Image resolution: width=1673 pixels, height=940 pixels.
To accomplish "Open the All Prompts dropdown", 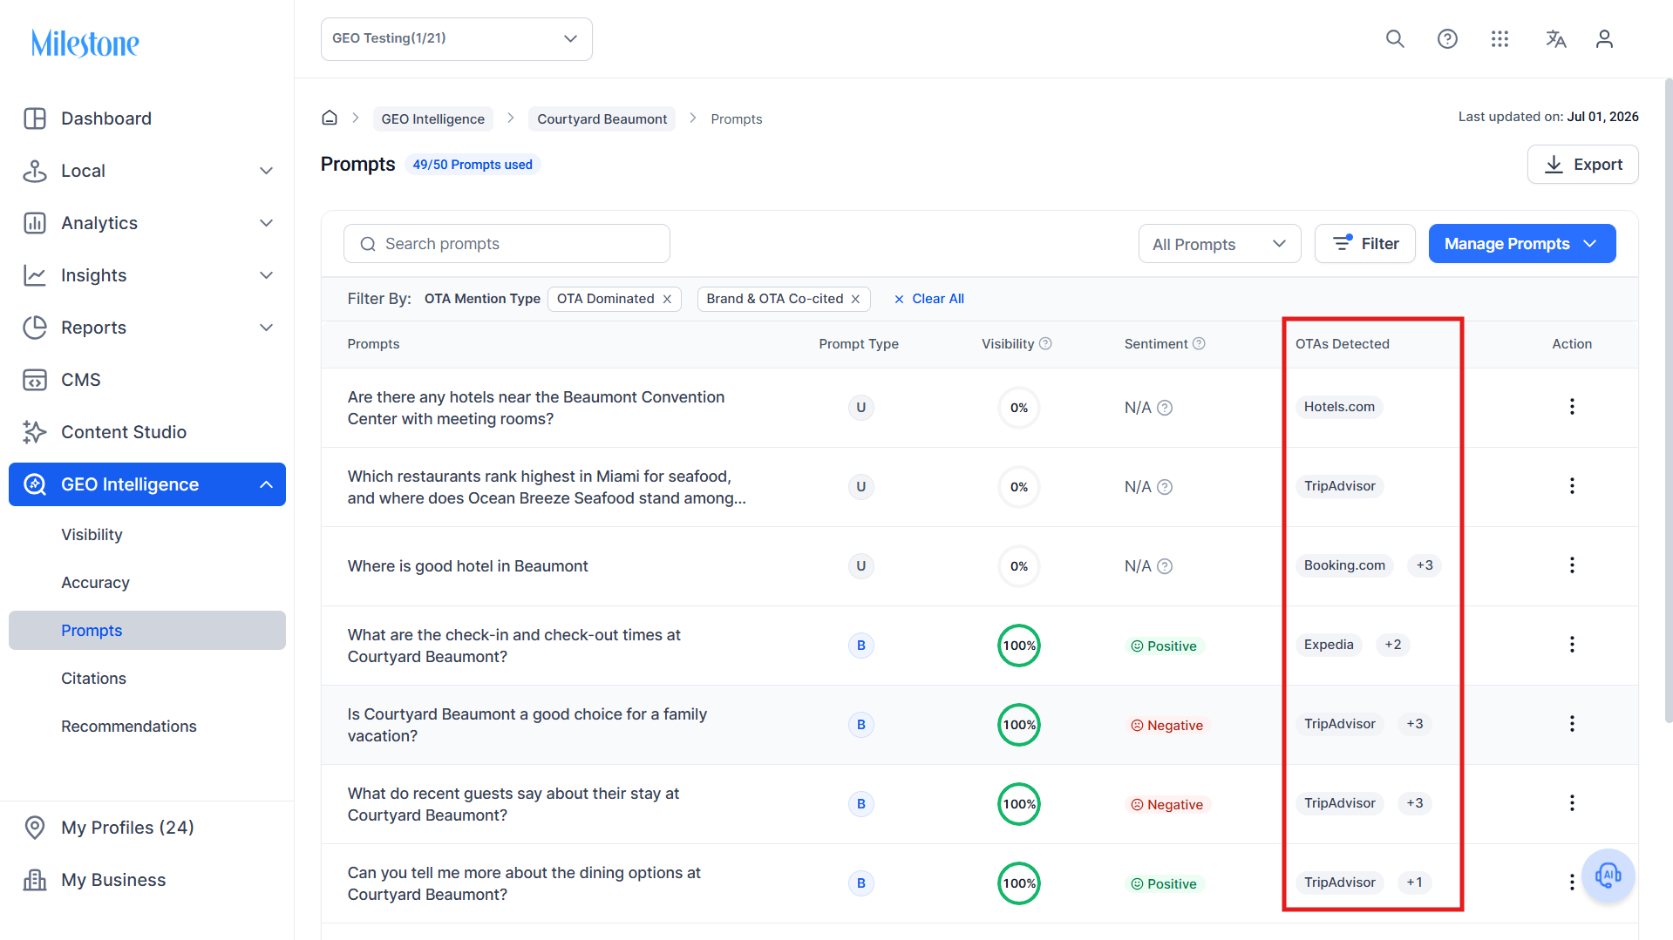I will pyautogui.click(x=1219, y=244).
